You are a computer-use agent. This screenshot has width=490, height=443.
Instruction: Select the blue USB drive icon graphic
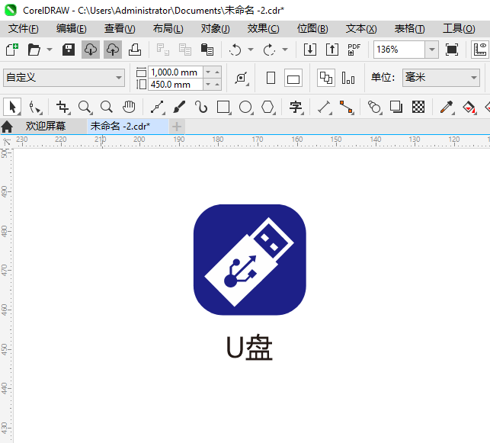pos(250,260)
